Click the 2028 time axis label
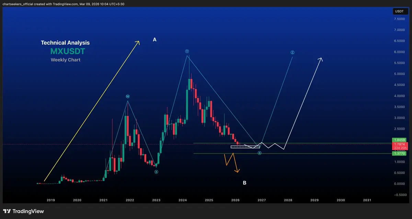 (288, 200)
